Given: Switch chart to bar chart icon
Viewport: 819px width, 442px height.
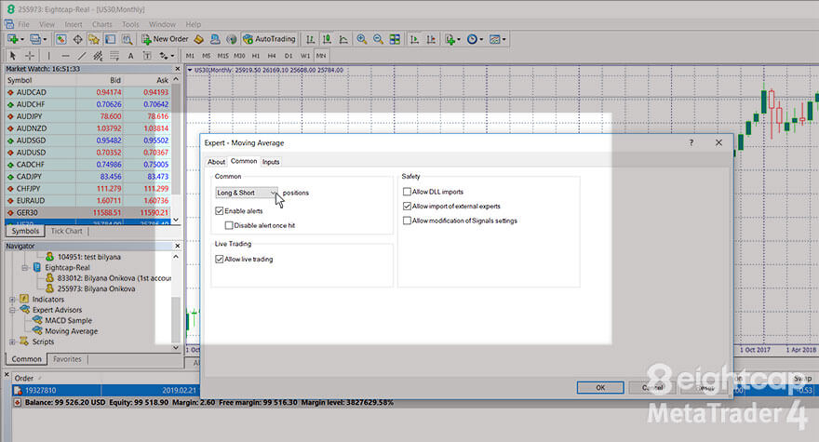Looking at the screenshot, I should (x=310, y=39).
